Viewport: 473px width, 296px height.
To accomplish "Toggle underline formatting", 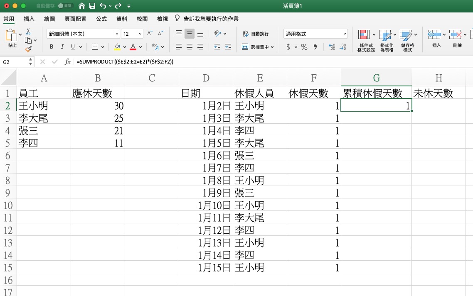I will pos(73,47).
